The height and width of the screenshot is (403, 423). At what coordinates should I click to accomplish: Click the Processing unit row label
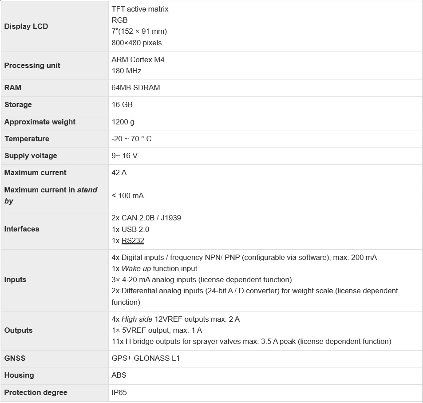click(32, 65)
